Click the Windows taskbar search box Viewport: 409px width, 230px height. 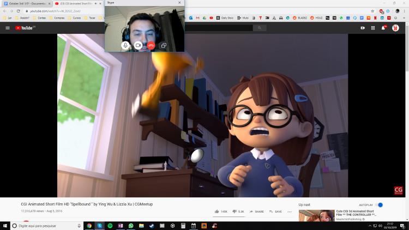point(47,226)
